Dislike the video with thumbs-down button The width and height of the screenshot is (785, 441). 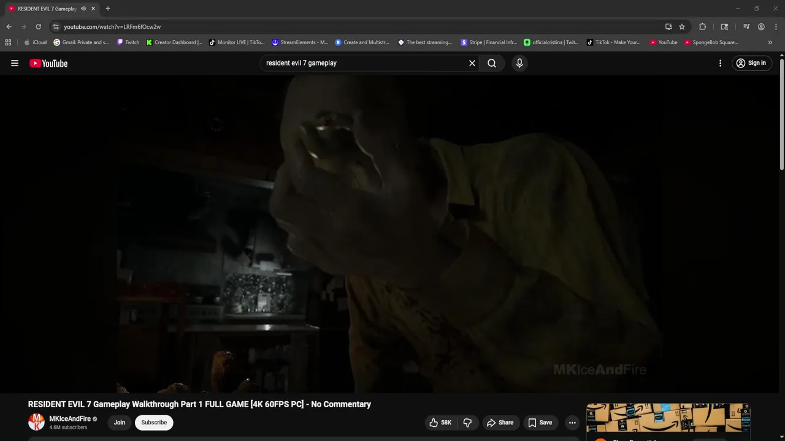pyautogui.click(x=467, y=423)
